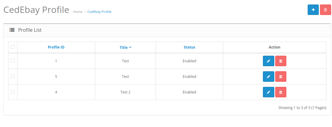Edit profile with ID 1
Image resolution: width=332 pixels, height=127 pixels.
(269, 61)
